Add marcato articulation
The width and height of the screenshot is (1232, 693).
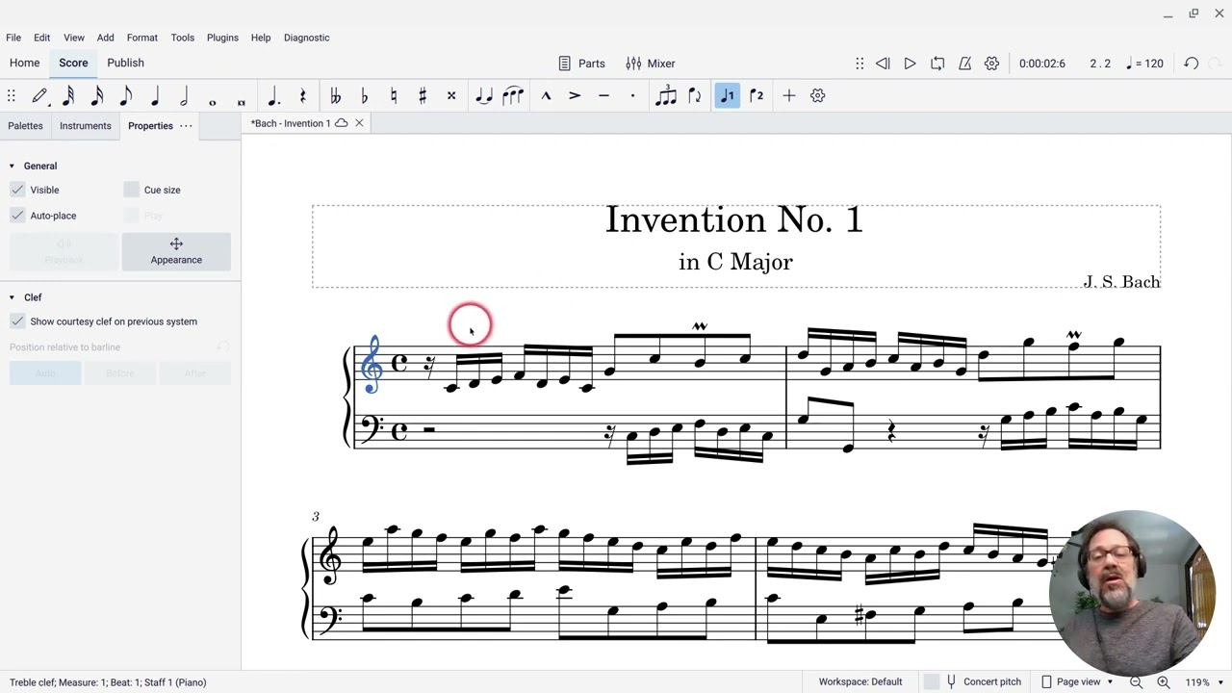pyautogui.click(x=546, y=96)
